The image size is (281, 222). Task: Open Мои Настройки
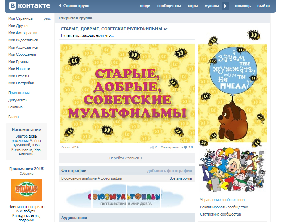pos(21,83)
